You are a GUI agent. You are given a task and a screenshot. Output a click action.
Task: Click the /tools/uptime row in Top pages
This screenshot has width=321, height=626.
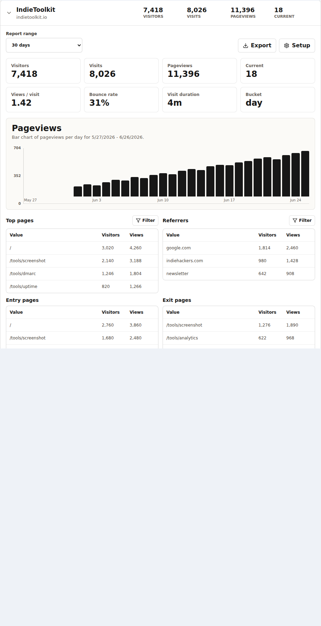point(82,287)
